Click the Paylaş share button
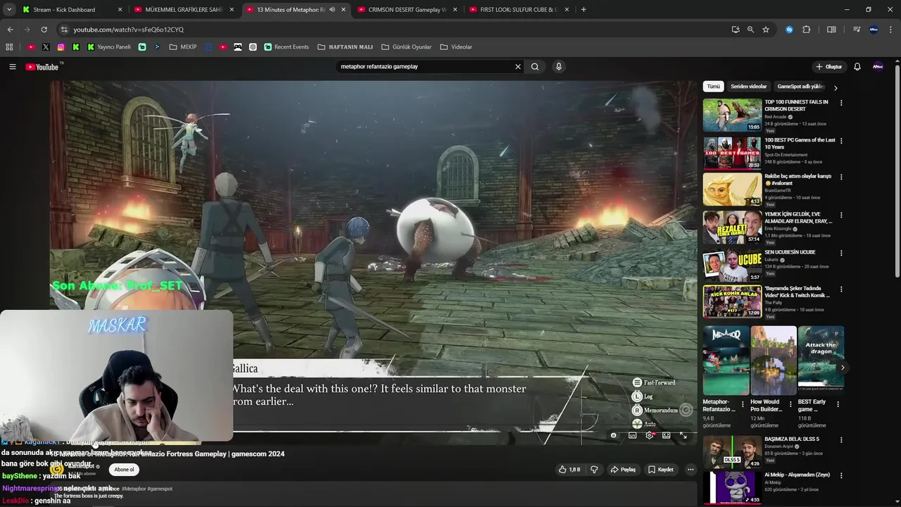 pos(623,470)
